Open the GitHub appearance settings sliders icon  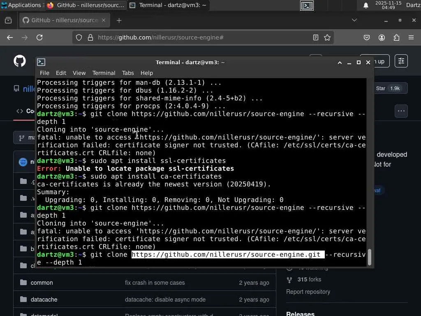(401, 61)
